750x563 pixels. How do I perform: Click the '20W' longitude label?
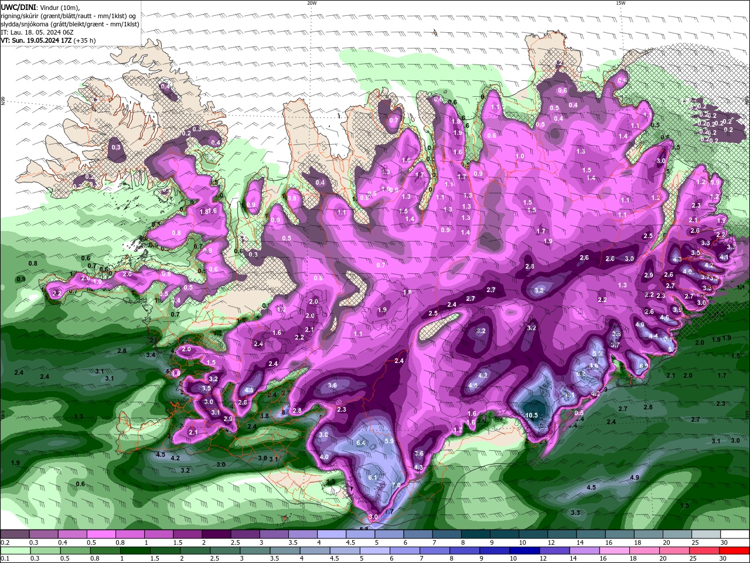(312, 3)
